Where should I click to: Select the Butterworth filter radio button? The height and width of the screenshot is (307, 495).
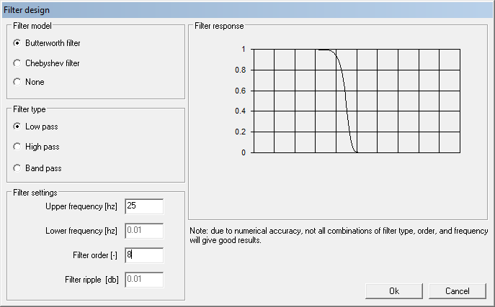[x=17, y=43]
